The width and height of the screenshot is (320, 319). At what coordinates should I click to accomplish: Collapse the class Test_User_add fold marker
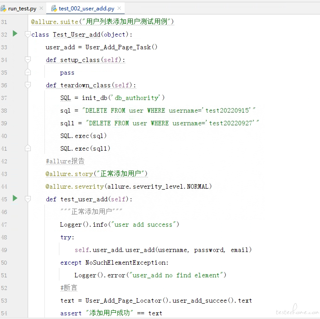click(28, 34)
